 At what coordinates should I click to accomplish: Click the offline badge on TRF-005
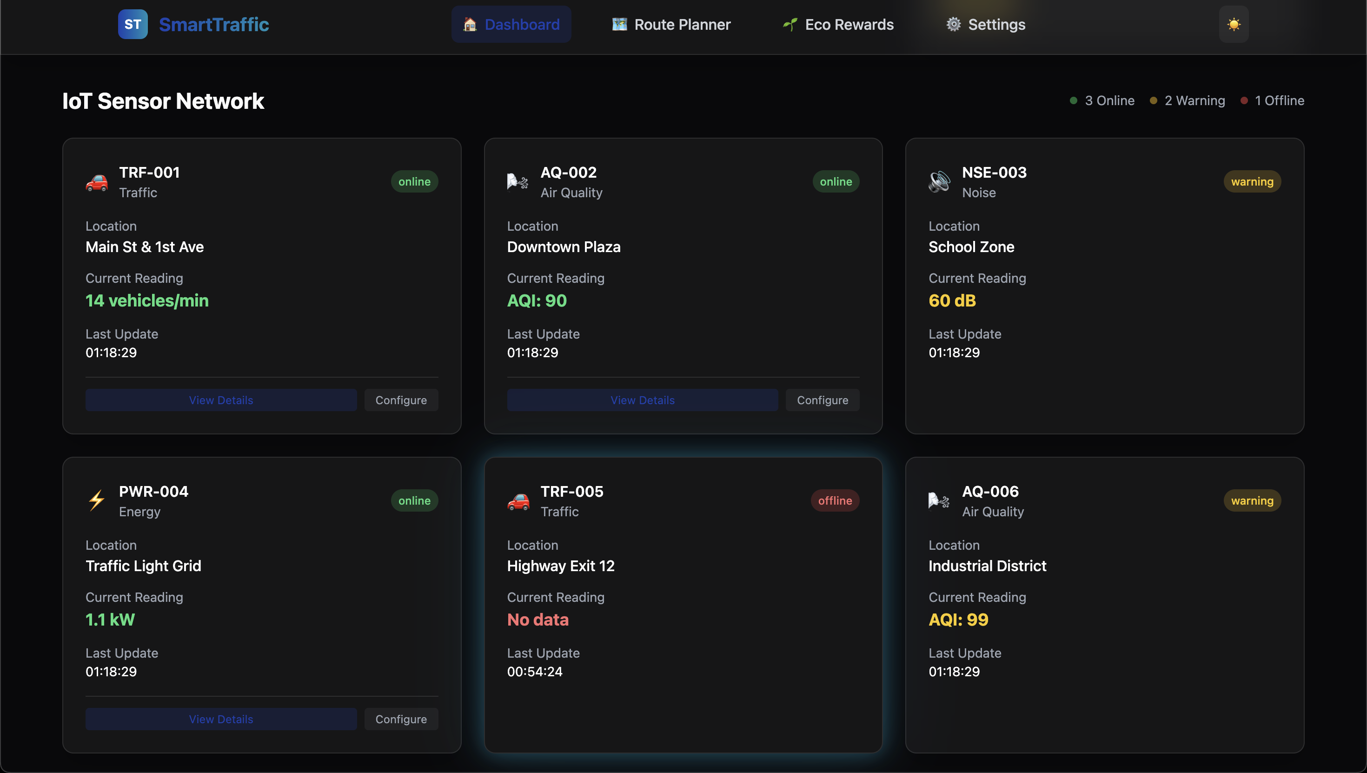[835, 500]
